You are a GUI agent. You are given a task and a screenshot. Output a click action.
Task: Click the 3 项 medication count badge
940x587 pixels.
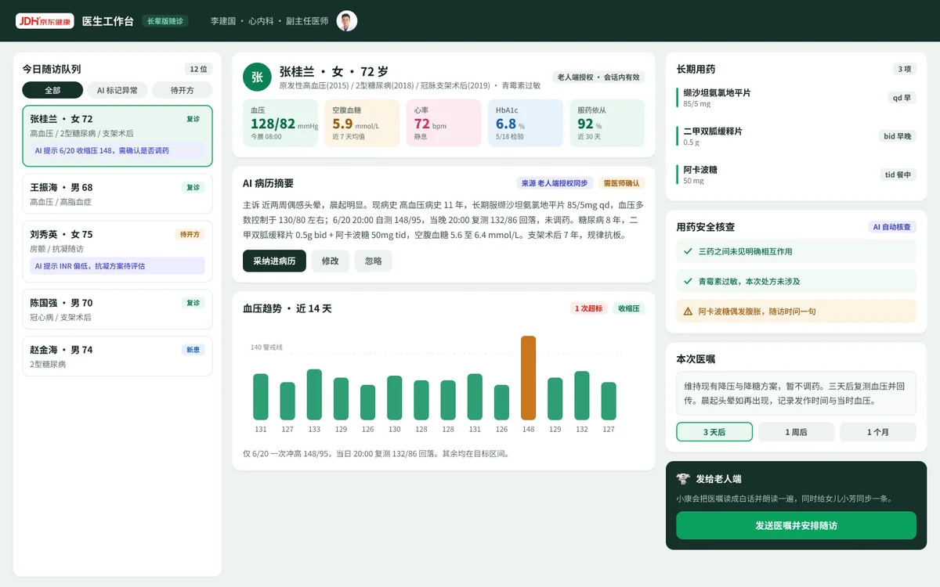pyautogui.click(x=905, y=69)
